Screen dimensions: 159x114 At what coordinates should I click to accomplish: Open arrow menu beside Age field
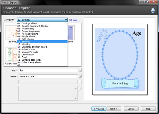point(80,70)
